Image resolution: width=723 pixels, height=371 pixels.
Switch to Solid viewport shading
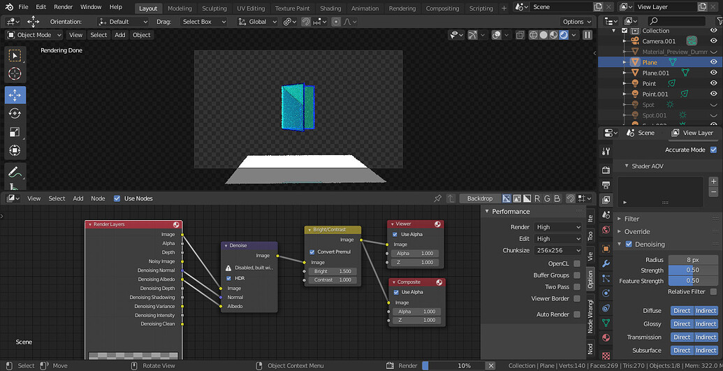click(543, 35)
